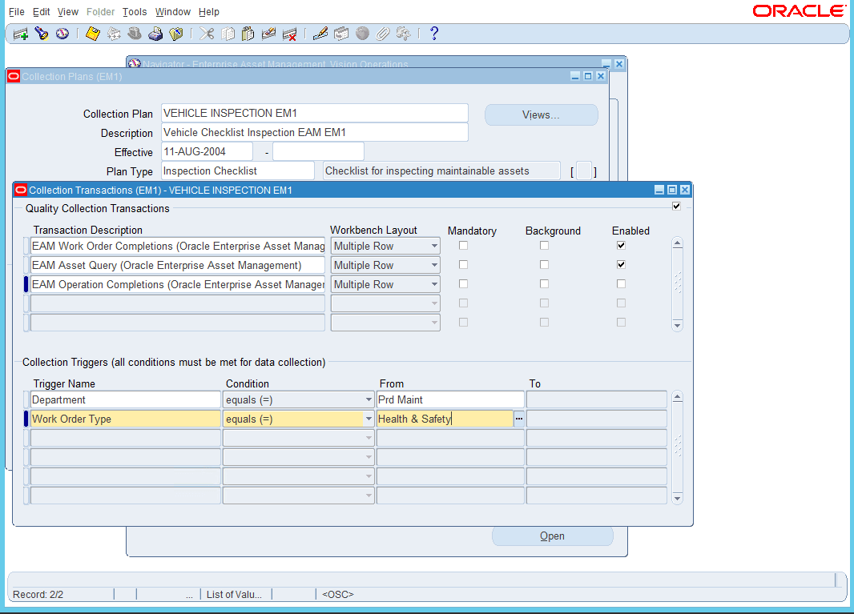Show the Navigator using the compass icon
854x614 pixels.
coord(62,33)
